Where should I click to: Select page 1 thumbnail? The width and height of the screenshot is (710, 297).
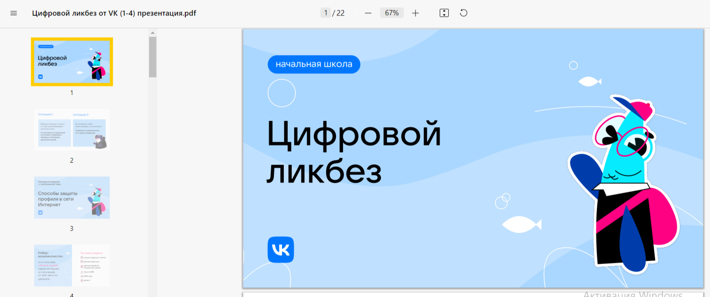pyautogui.click(x=72, y=62)
